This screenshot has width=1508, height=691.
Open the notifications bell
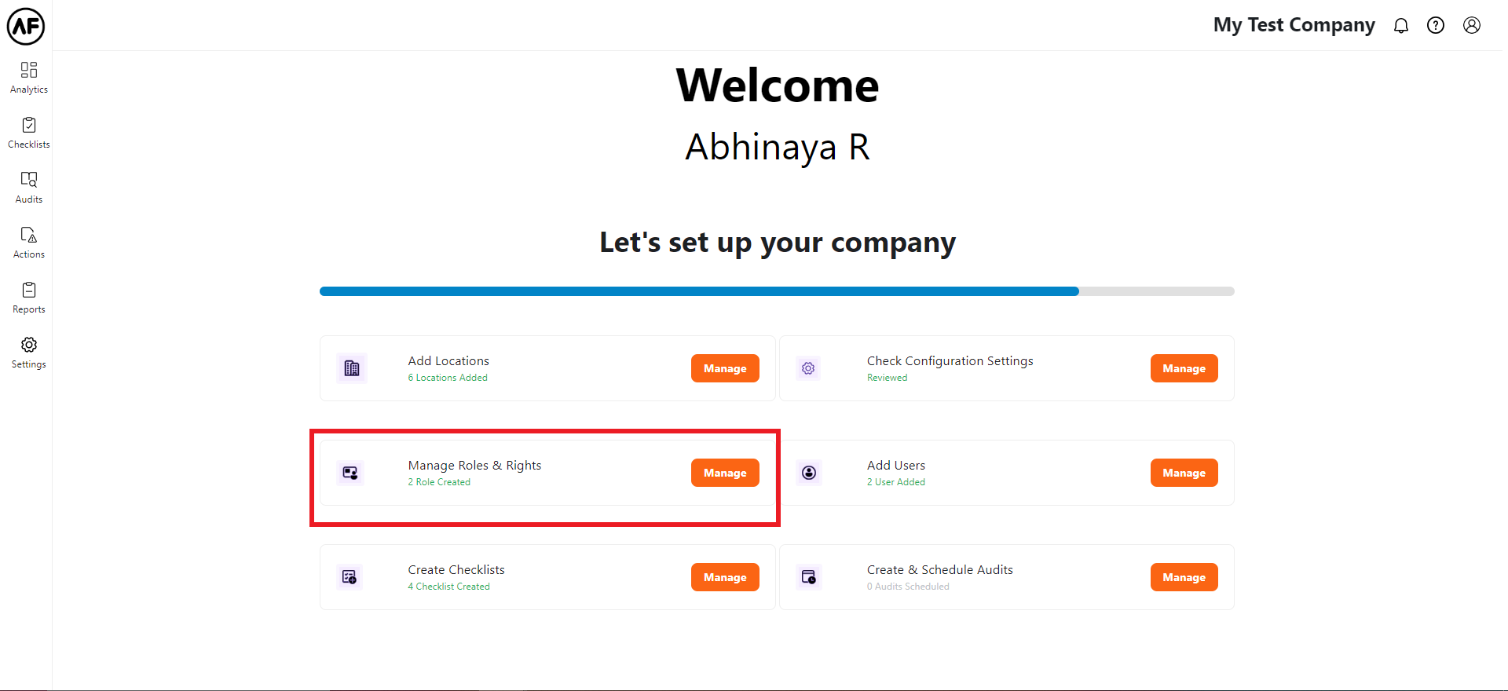pyautogui.click(x=1401, y=26)
